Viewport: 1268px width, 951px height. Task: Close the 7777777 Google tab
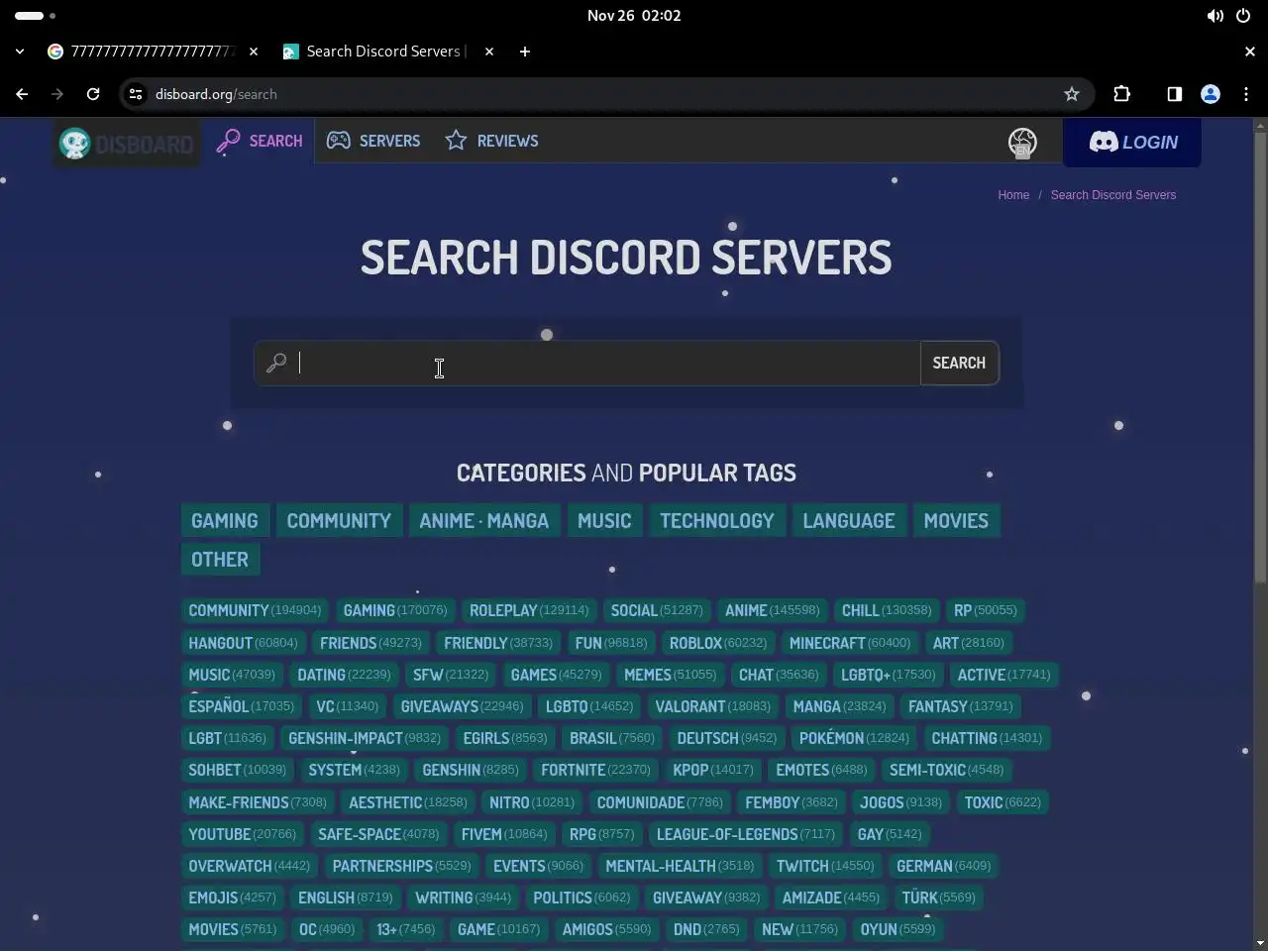pyautogui.click(x=253, y=52)
